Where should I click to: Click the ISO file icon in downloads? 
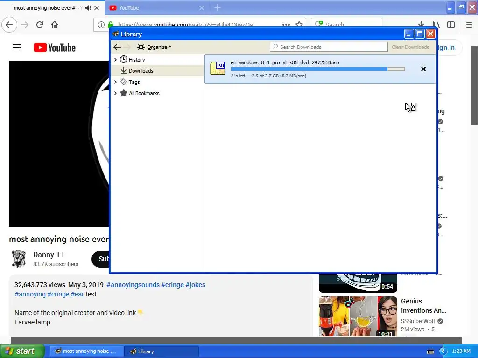tap(218, 68)
